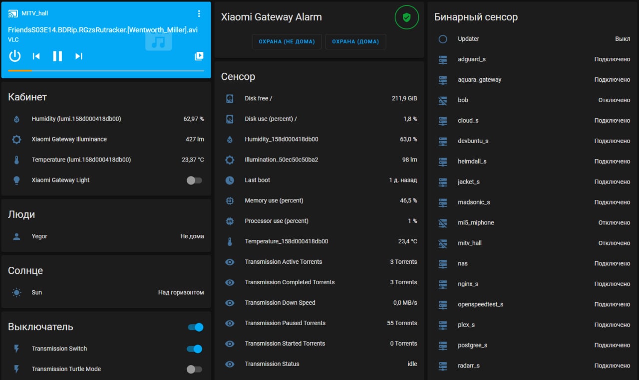Open the devbuntu_s sensor entry
Viewport: 639px width, 380px height.
click(532, 141)
